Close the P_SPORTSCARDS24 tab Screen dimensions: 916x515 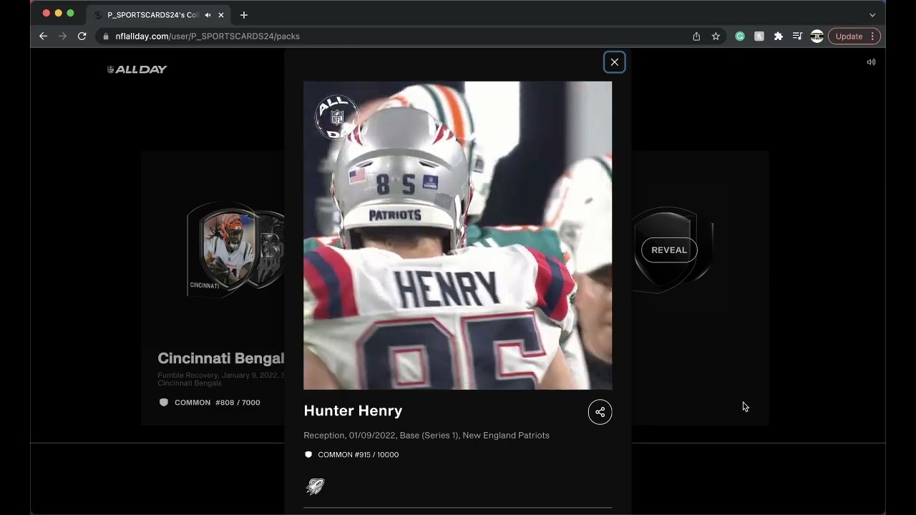pos(221,15)
